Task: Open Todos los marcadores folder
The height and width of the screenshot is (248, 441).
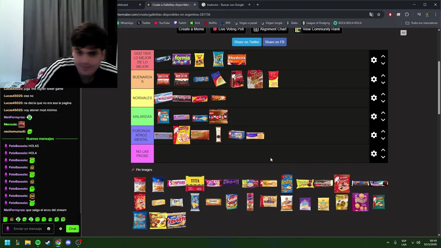Action: pyautogui.click(x=421, y=23)
